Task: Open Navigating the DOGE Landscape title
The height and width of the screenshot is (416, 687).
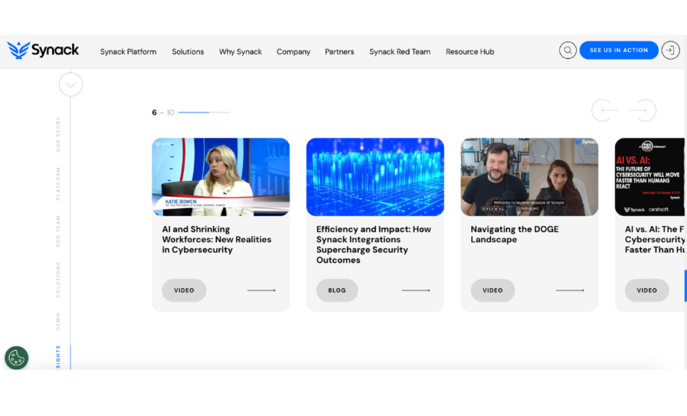Action: point(514,234)
